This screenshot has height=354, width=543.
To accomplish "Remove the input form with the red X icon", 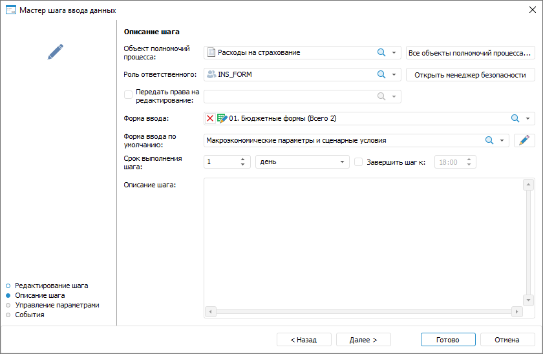I will pyautogui.click(x=210, y=118).
